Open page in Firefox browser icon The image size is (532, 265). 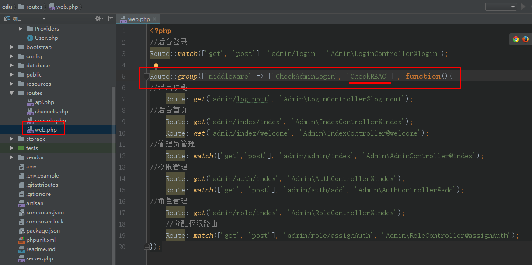pos(525,39)
